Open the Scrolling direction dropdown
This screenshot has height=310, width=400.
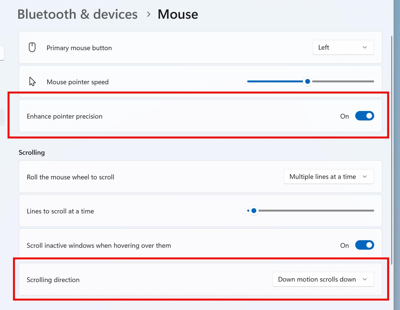coord(323,279)
